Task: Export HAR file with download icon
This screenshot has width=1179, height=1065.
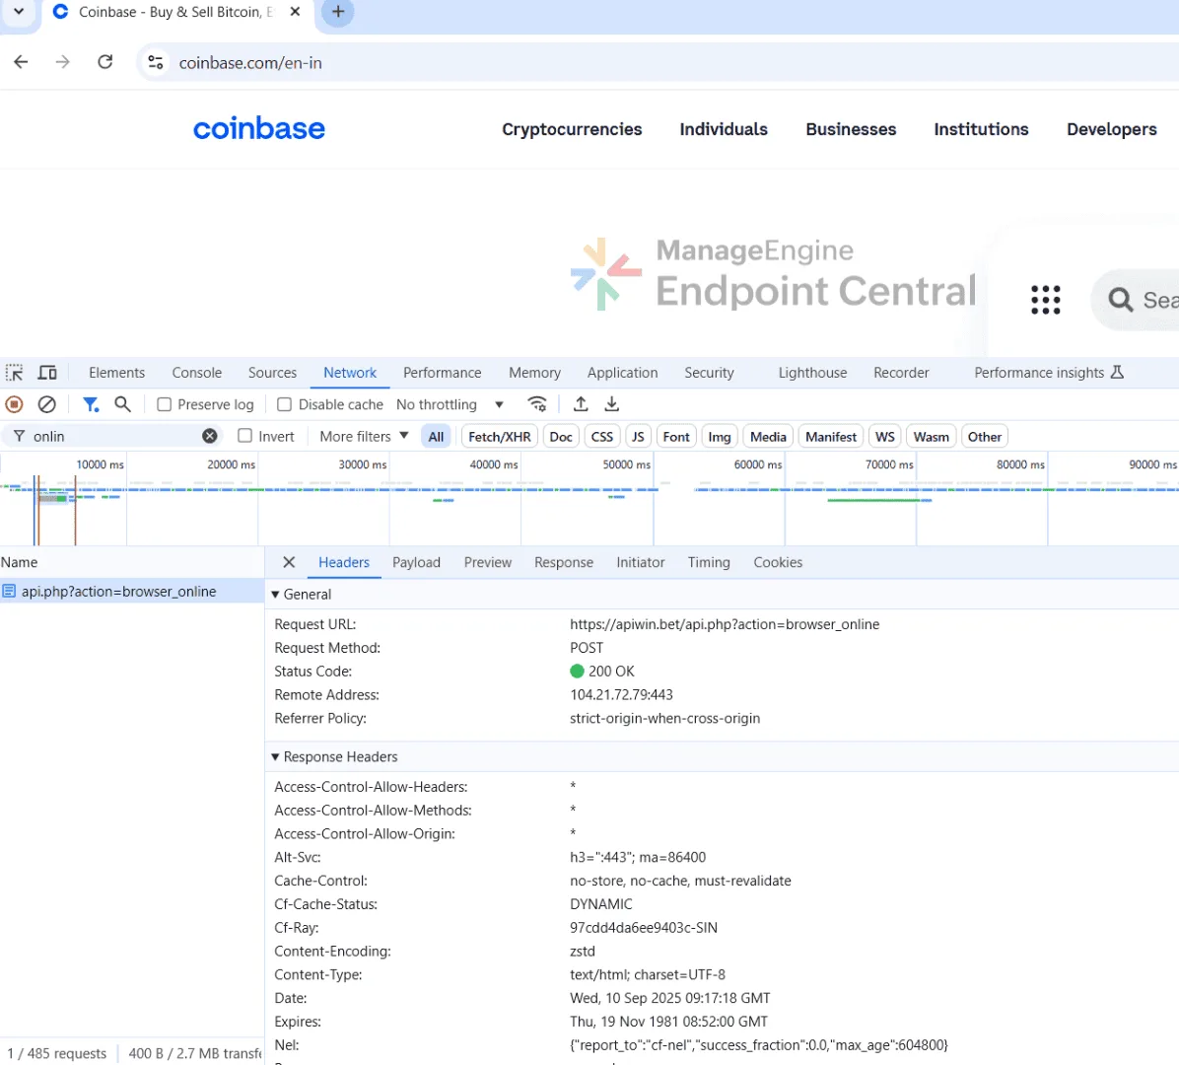Action: point(612,404)
